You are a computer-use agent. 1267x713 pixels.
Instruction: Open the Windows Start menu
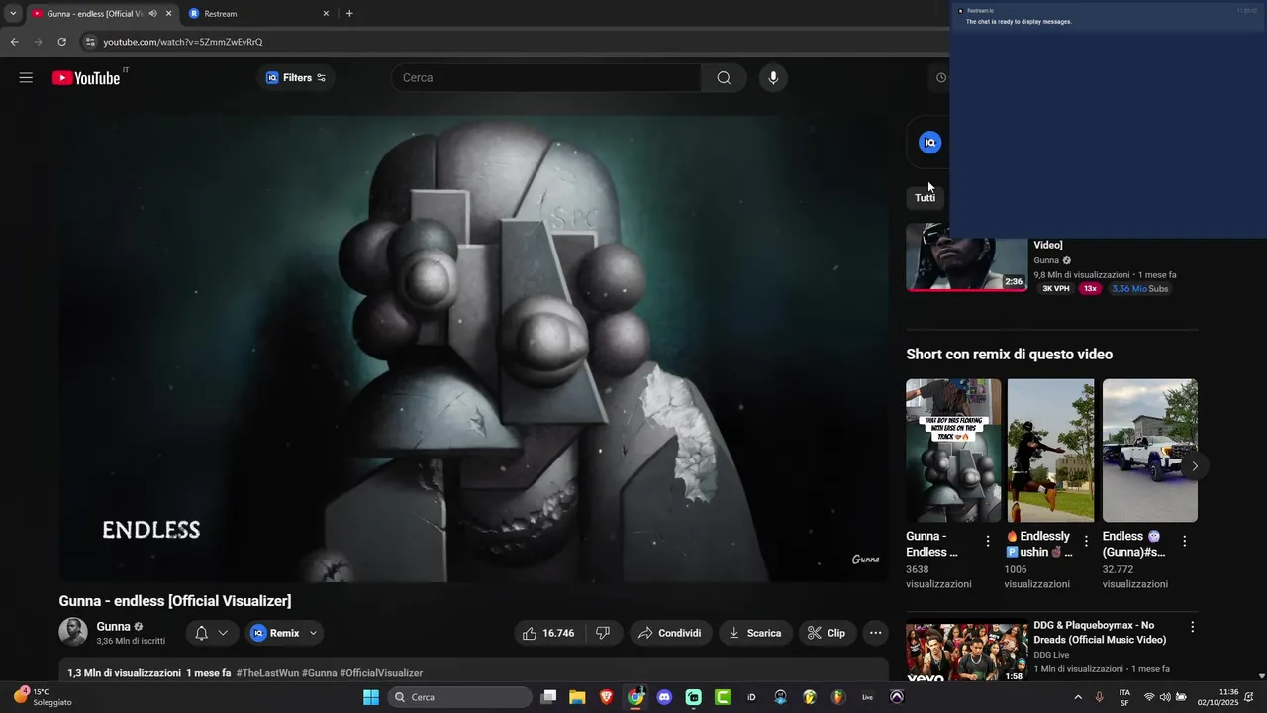coord(371,697)
